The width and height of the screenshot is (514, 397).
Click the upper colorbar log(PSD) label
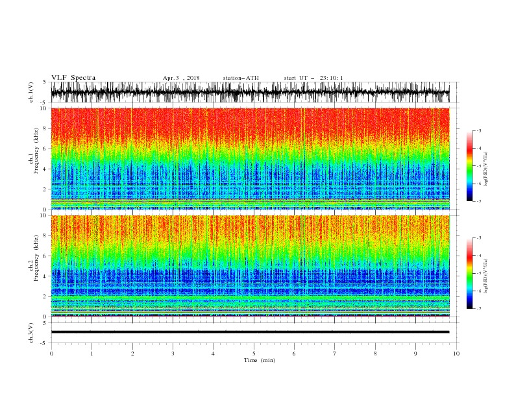[x=486, y=169]
